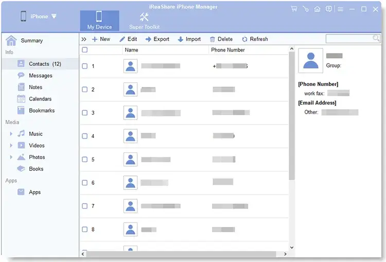The width and height of the screenshot is (386, 262).
Task: Expand the Photos tree item
Action: 11,157
